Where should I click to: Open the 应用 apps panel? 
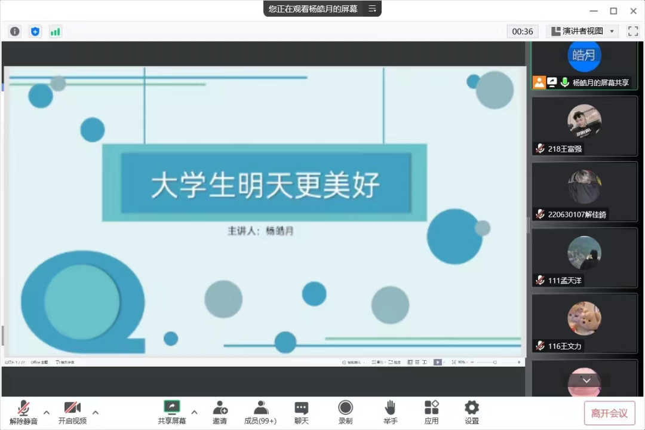click(x=431, y=412)
